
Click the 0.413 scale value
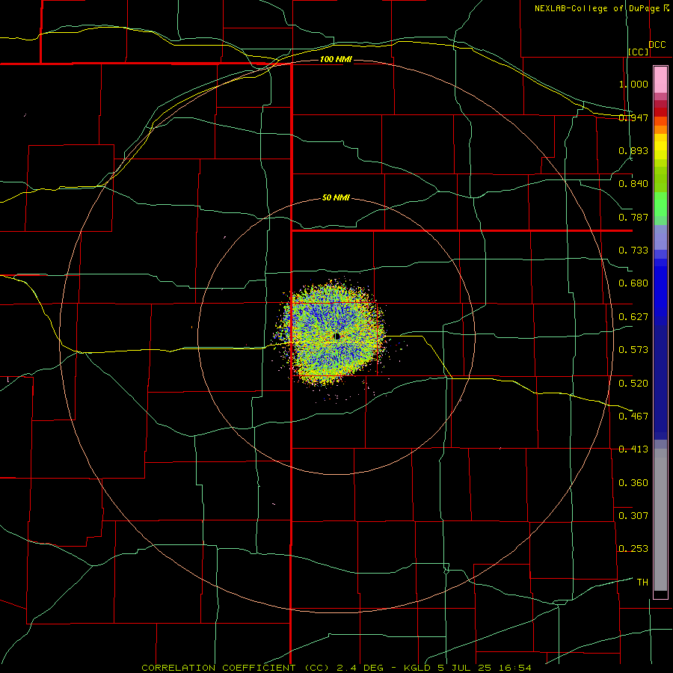click(633, 449)
